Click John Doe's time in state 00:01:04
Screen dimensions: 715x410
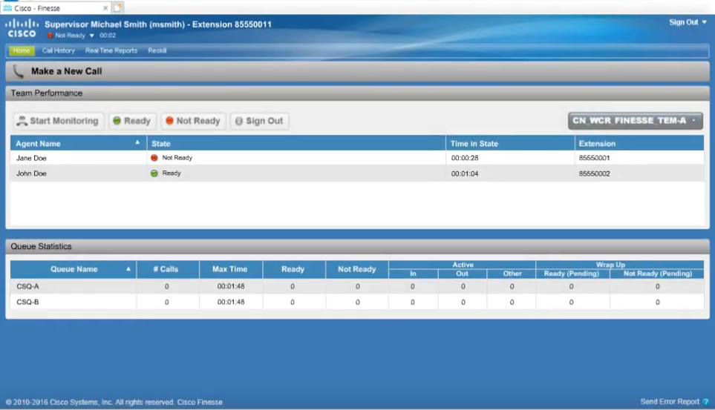click(x=465, y=173)
